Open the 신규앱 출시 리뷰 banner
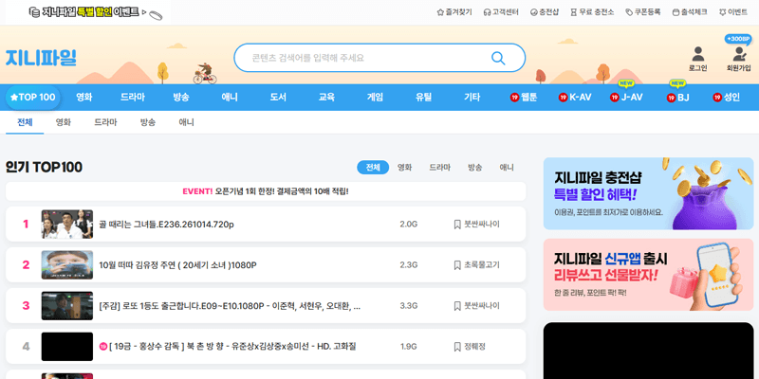This screenshot has height=379, width=759. 649,275
